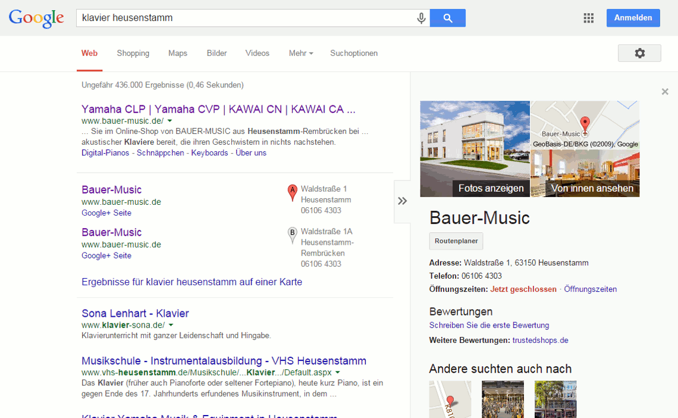Click the blue search magnifier button

[x=447, y=18]
